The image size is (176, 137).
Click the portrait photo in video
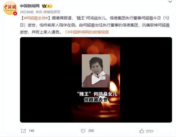pyautogui.click(x=96, y=71)
